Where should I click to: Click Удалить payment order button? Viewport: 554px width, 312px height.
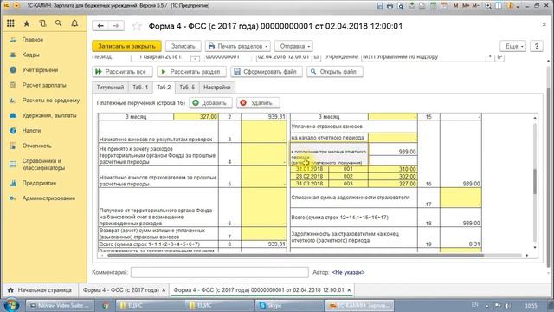pyautogui.click(x=258, y=103)
